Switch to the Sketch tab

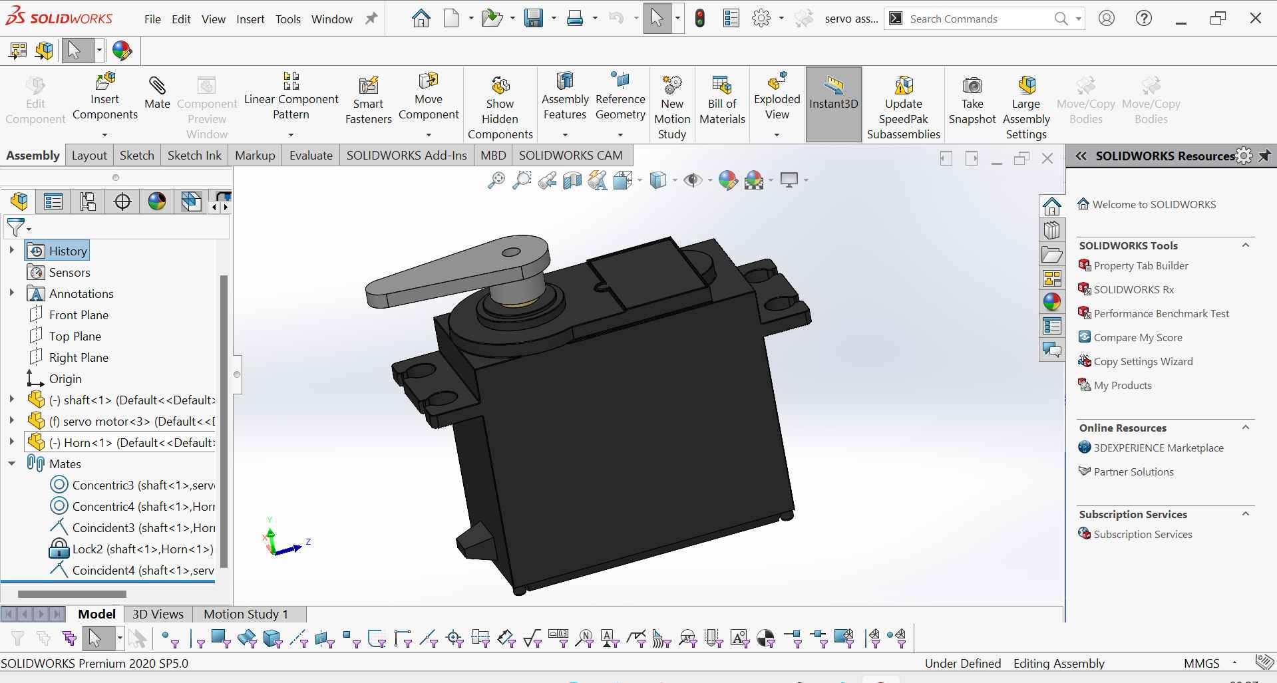(x=136, y=155)
